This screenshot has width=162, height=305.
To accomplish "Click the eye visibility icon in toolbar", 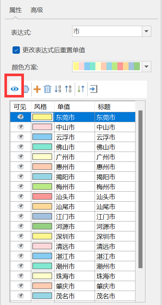I will click(x=15, y=89).
